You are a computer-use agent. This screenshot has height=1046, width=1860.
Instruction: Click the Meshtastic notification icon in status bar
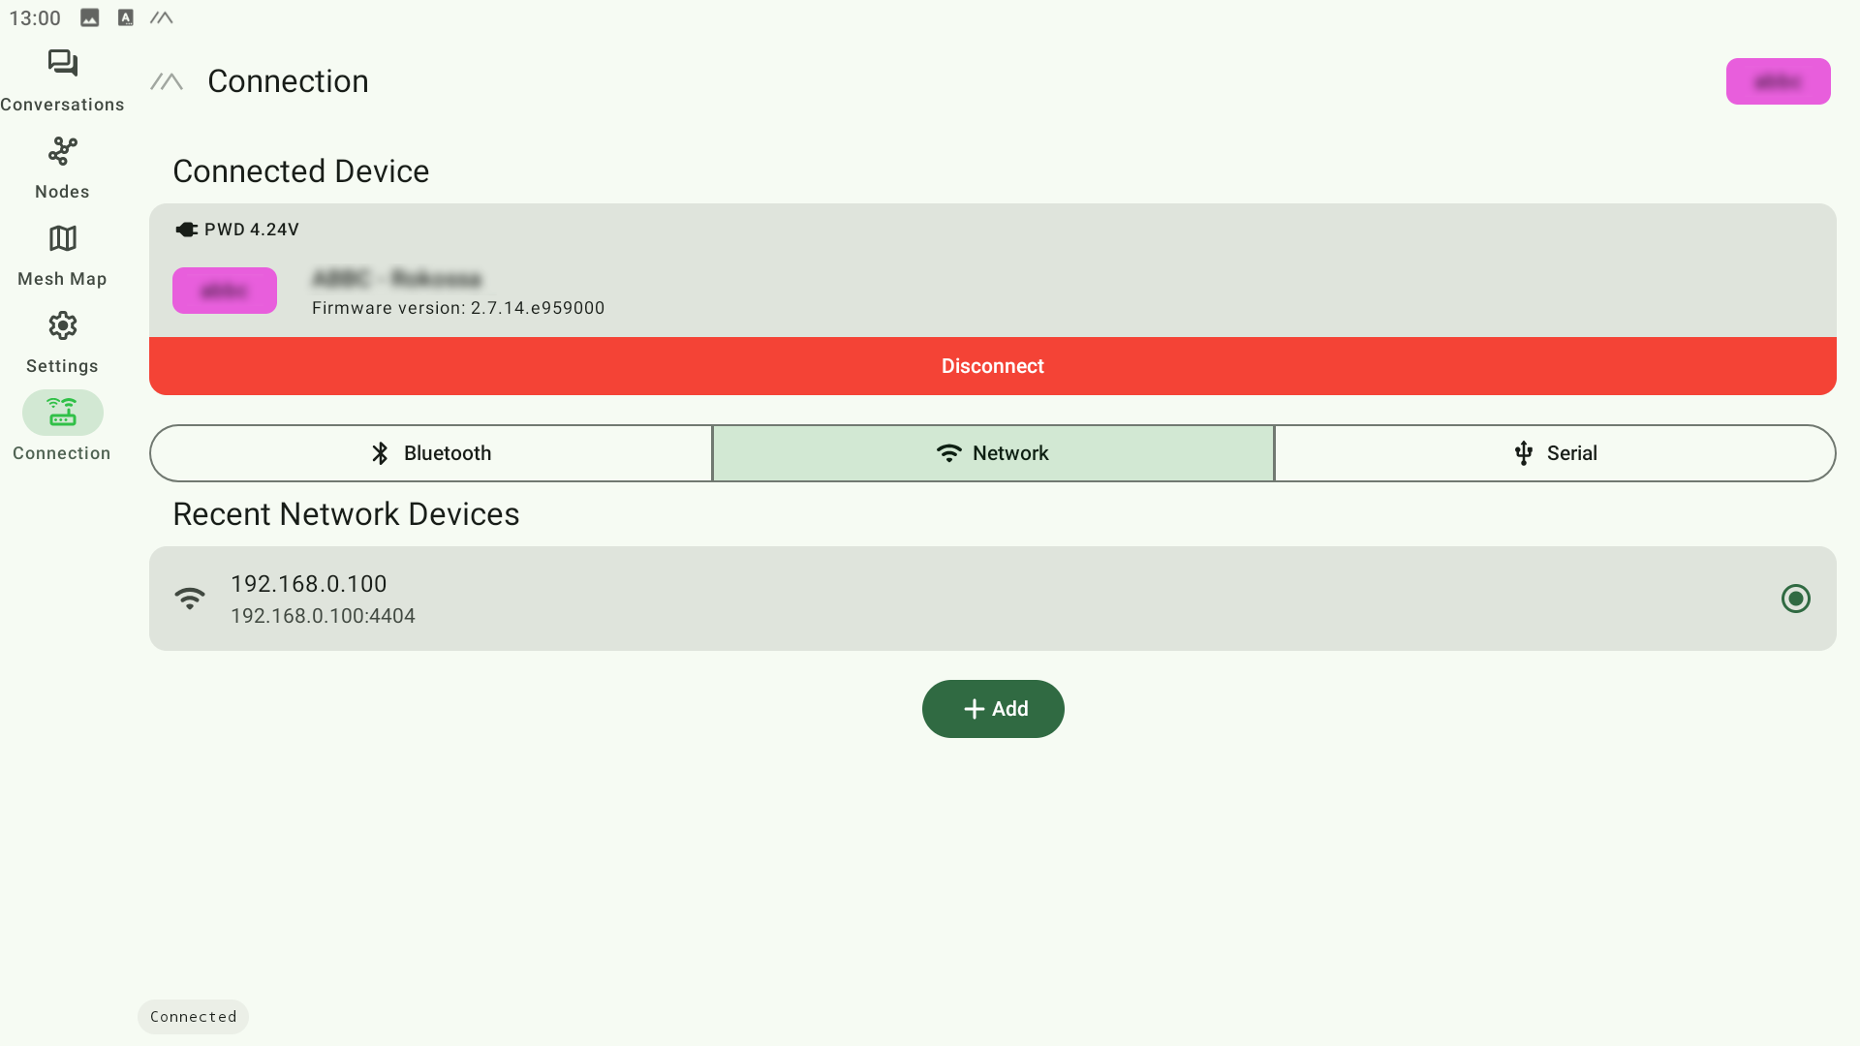coord(162,17)
